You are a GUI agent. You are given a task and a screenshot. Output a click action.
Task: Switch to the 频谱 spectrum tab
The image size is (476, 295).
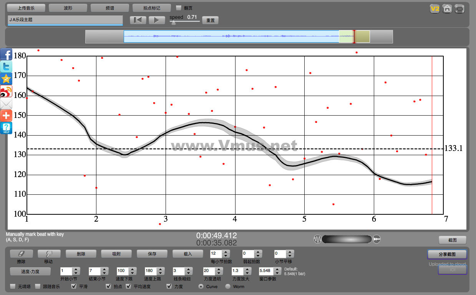pos(109,8)
